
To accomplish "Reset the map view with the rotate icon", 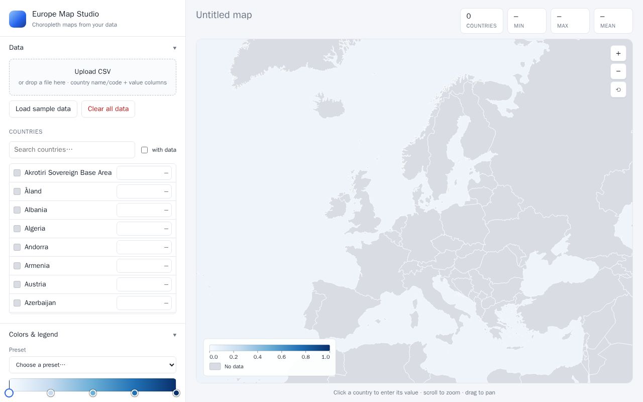I will point(618,89).
